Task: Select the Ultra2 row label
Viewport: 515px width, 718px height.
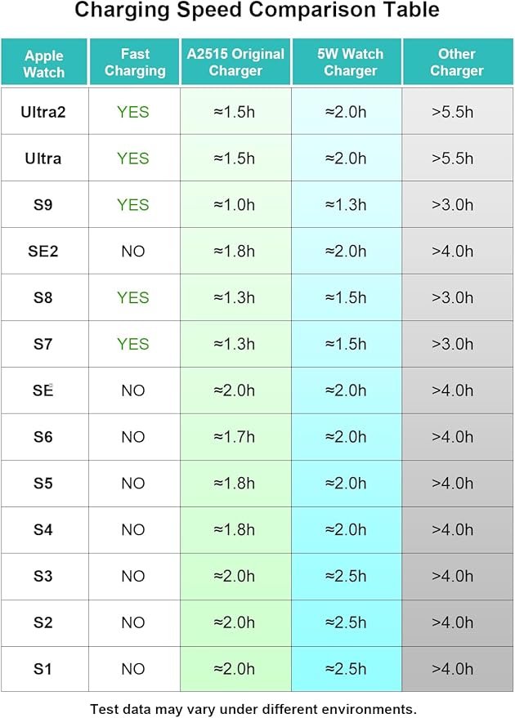Action: (x=43, y=112)
